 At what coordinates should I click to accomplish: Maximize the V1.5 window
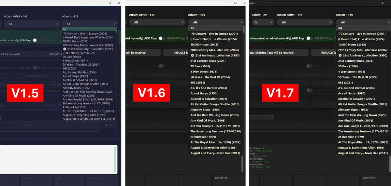tap(110, 3)
